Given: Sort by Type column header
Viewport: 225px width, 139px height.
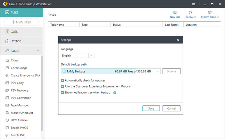Looking at the screenshot, I should [95, 25].
